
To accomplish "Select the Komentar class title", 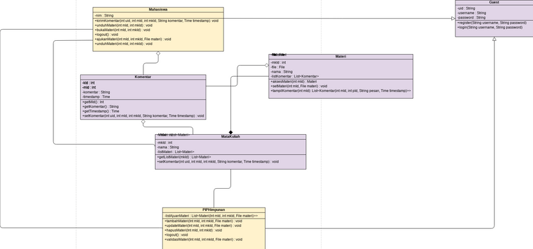I will [x=143, y=77].
